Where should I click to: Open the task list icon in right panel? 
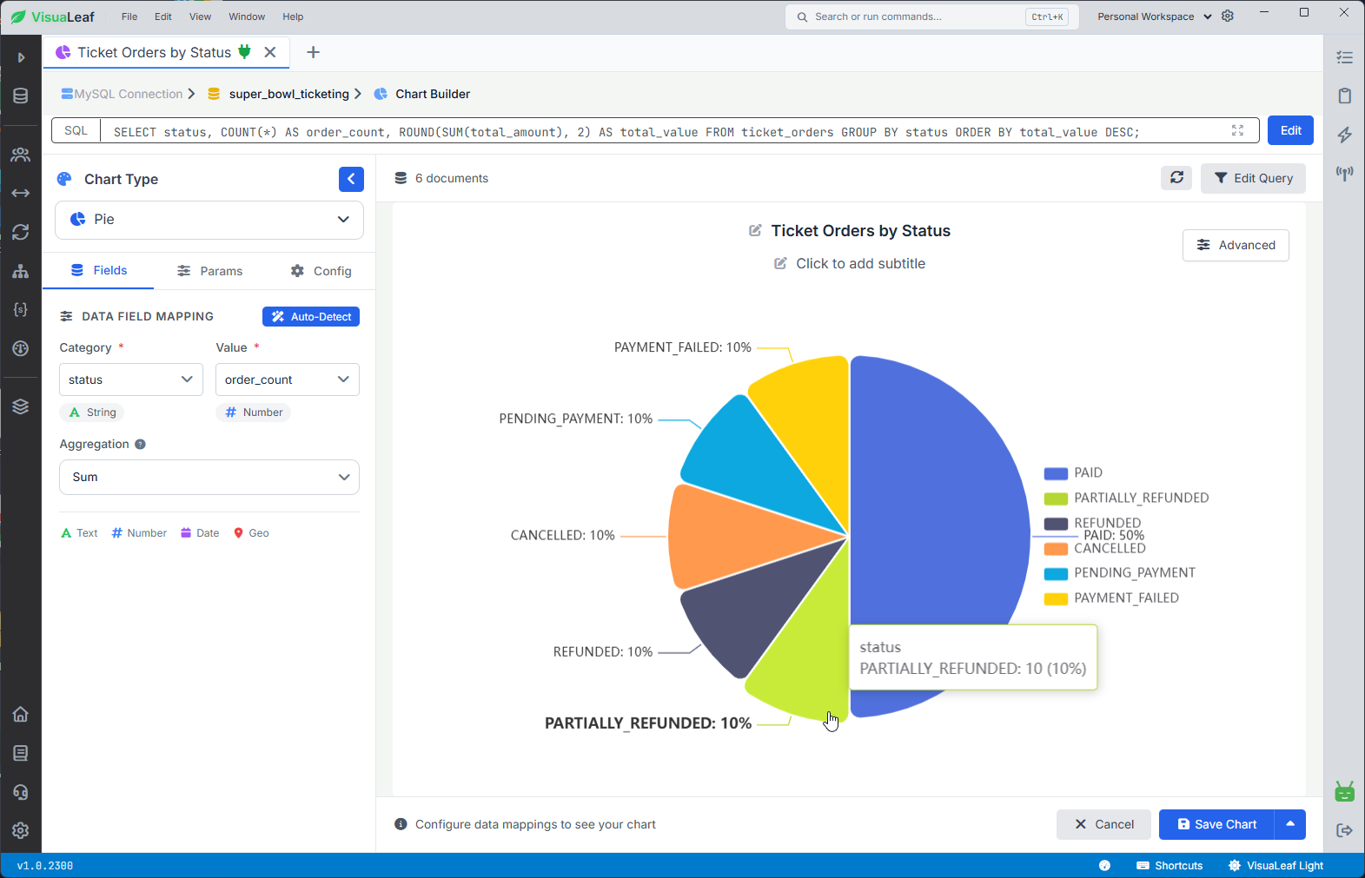(x=1345, y=57)
